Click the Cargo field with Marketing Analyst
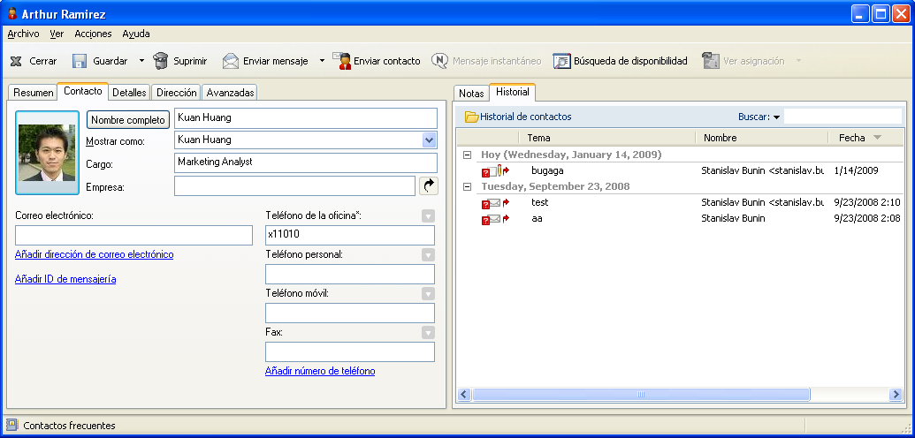 point(306,162)
